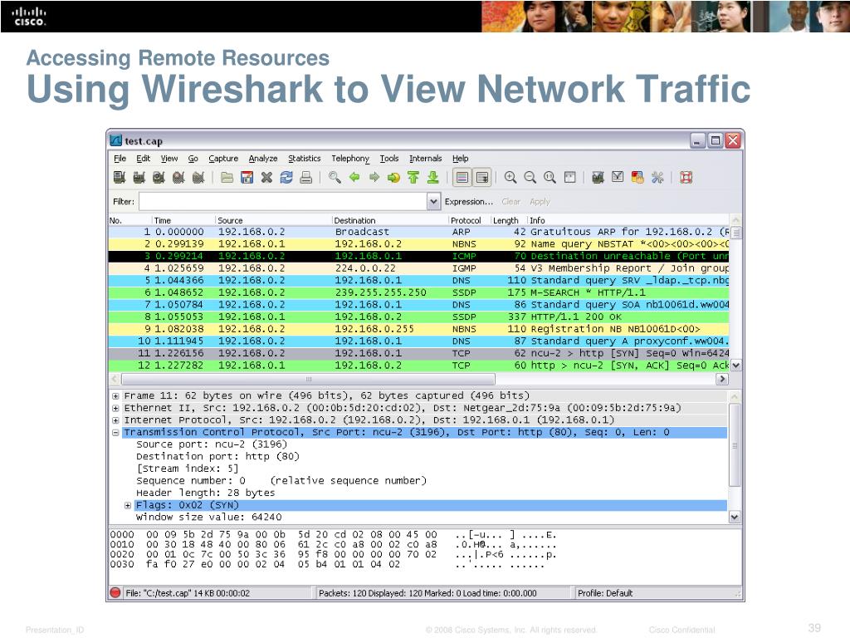Jump to first packet icon
The width and height of the screenshot is (850, 638).
coord(413,178)
